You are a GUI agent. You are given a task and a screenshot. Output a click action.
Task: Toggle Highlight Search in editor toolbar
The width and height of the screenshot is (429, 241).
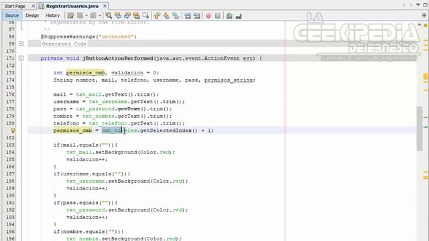coord(137,15)
